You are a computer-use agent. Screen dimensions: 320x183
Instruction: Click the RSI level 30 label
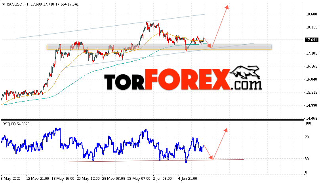307,159
